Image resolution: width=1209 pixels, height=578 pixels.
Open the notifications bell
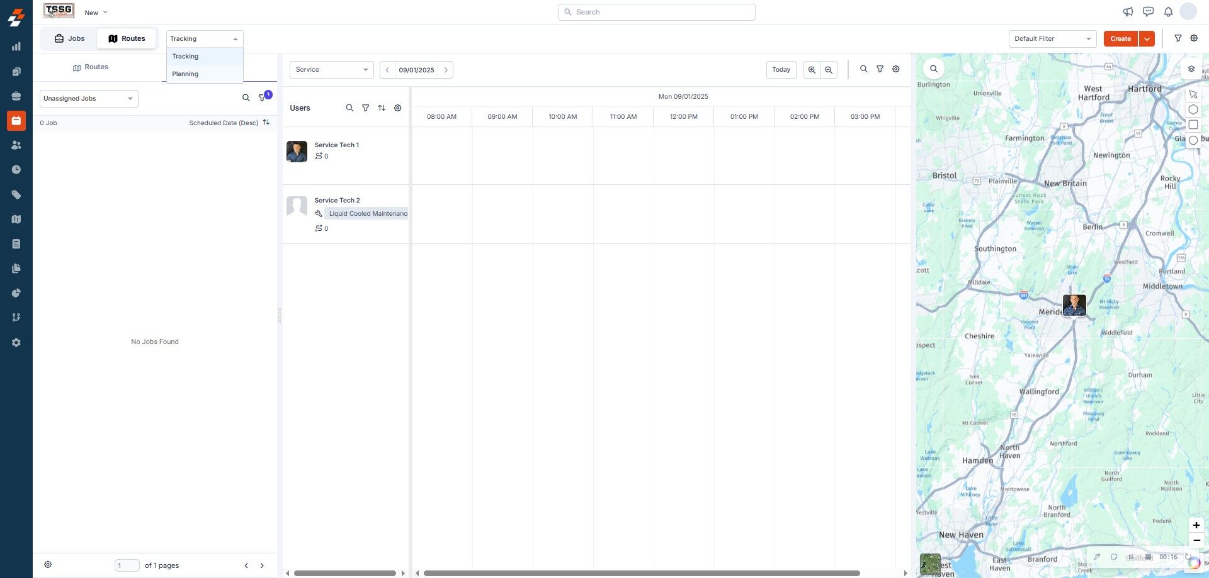pyautogui.click(x=1168, y=12)
